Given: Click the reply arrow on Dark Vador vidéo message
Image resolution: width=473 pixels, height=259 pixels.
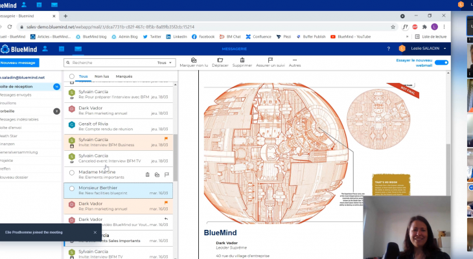Looking at the screenshot, I should click(166, 219).
